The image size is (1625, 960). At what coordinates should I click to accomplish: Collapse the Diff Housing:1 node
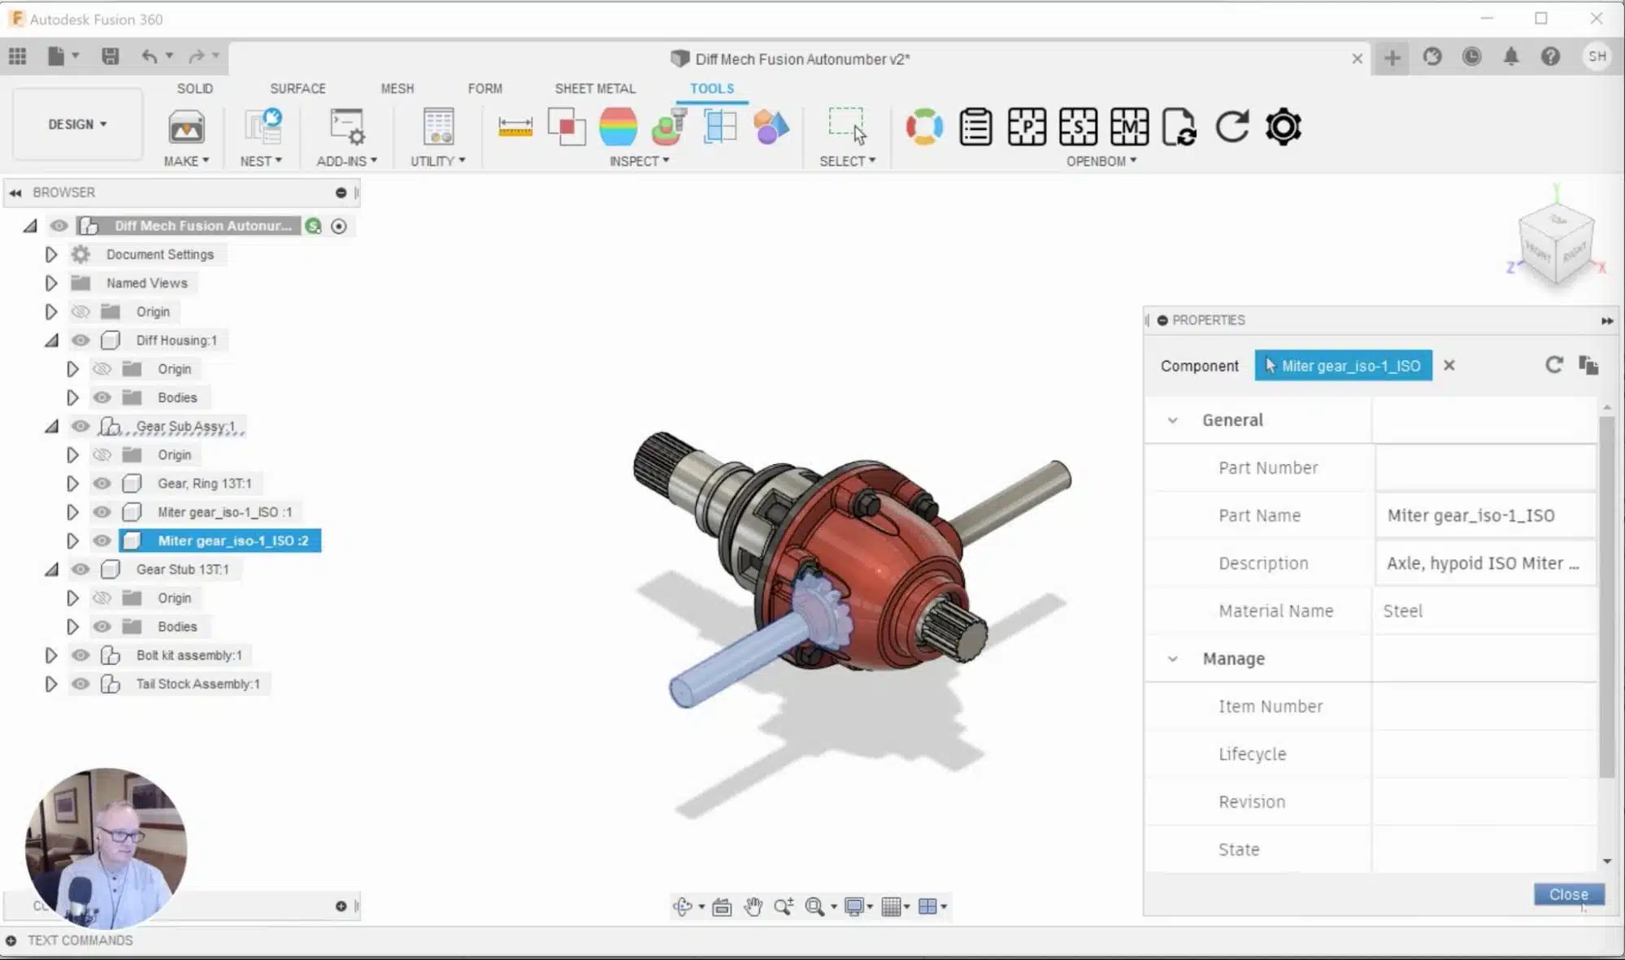pyautogui.click(x=51, y=341)
